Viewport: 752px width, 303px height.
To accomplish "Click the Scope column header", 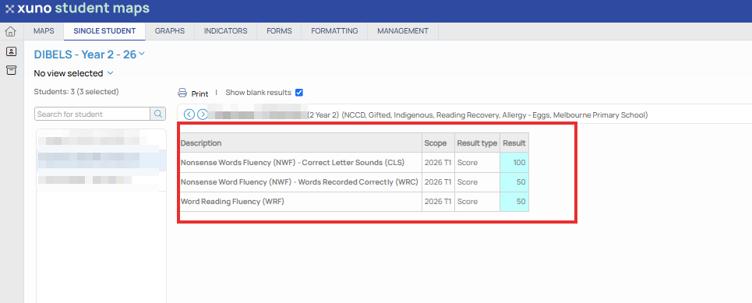I will [x=439, y=143].
